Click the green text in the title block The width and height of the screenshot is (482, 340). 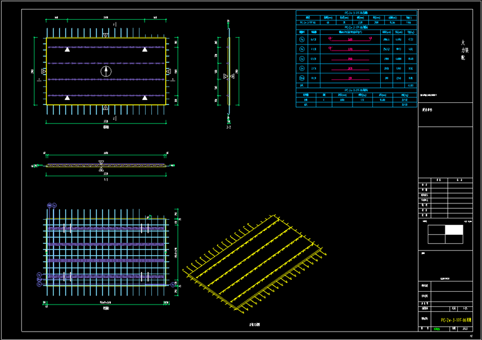pyautogui.click(x=437, y=329)
